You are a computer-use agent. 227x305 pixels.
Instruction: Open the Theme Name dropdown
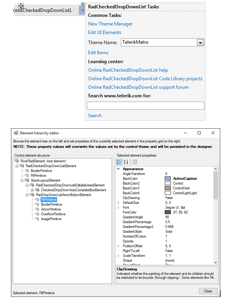pos(200,42)
